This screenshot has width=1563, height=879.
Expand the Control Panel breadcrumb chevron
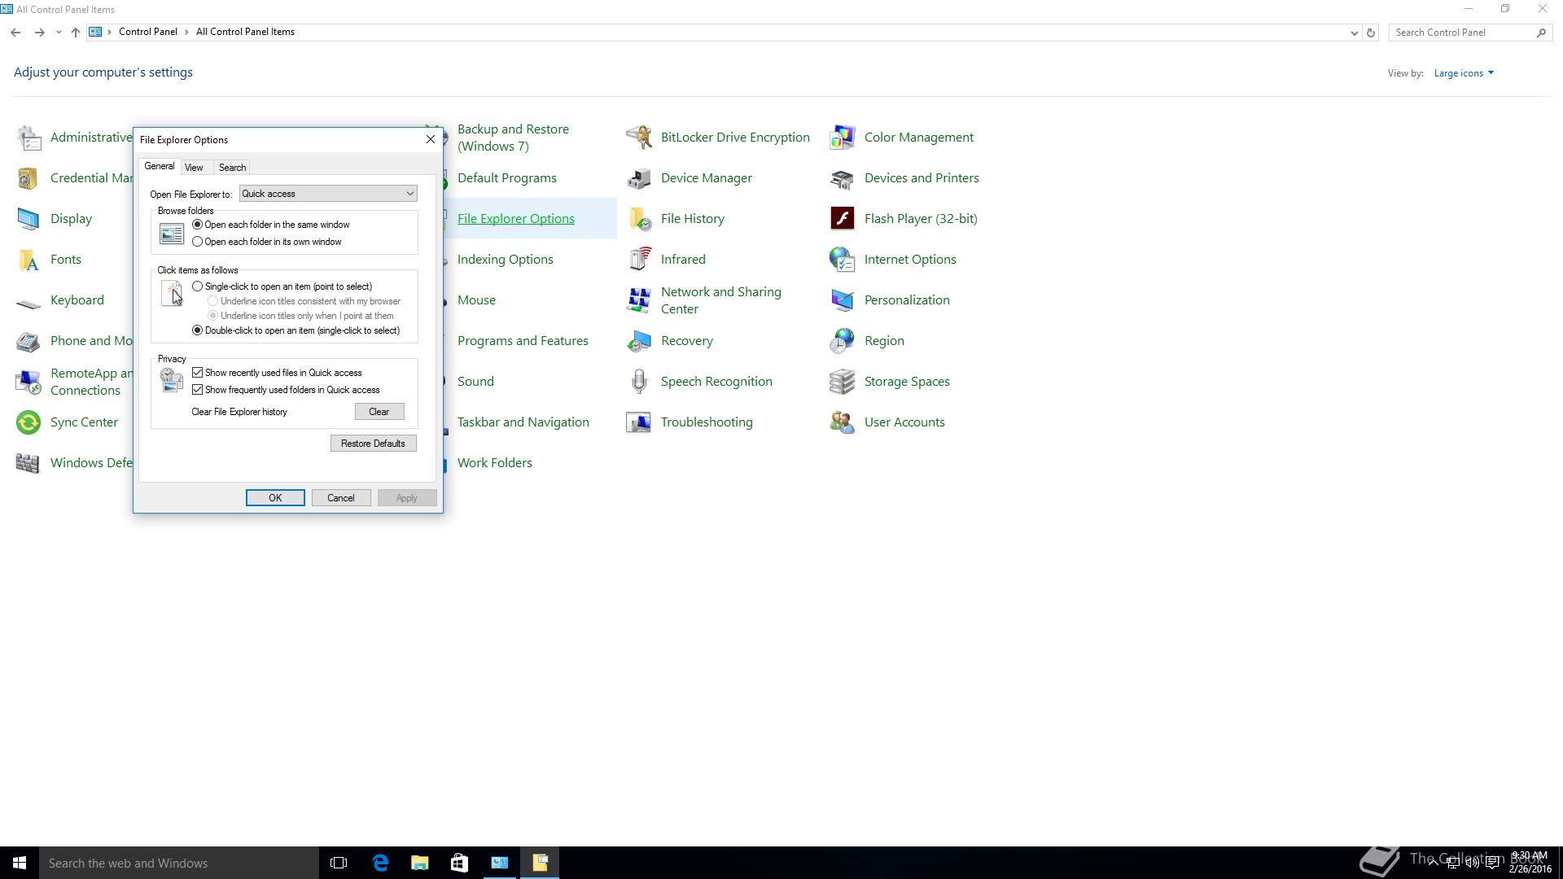[186, 33]
